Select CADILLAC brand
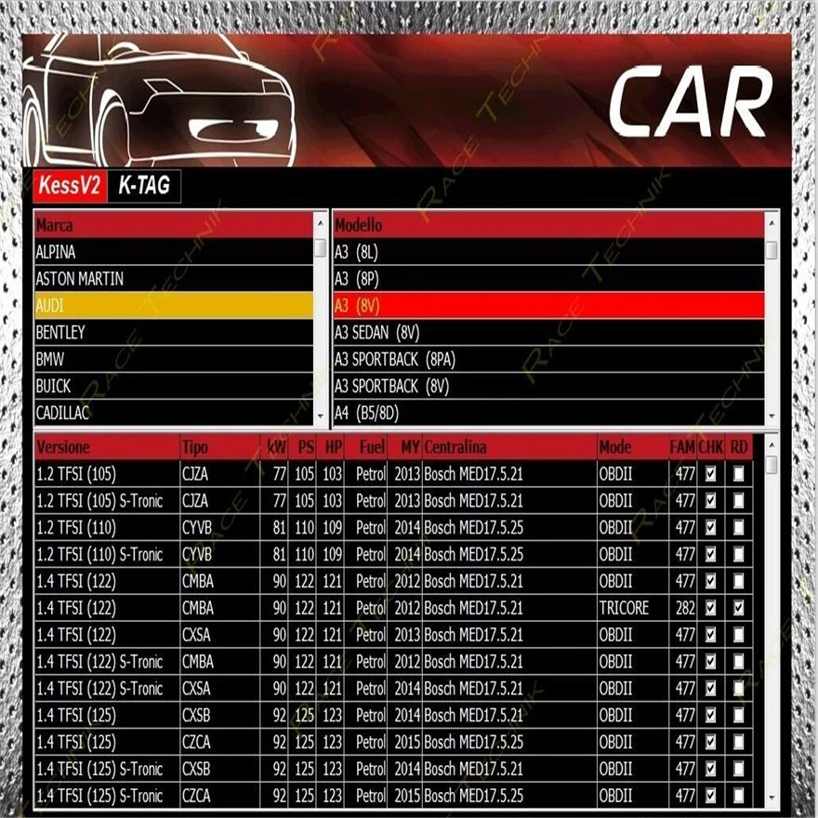 (x=174, y=413)
